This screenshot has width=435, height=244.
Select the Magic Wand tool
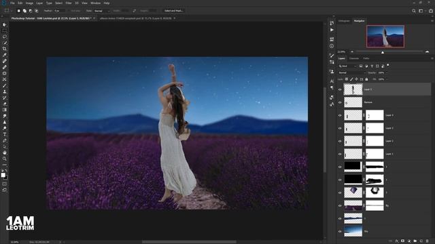pos(5,43)
